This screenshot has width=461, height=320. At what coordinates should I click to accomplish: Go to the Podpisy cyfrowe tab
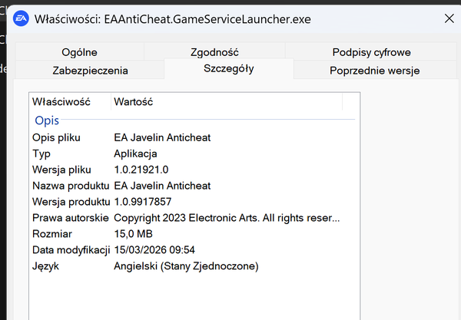coord(371,52)
